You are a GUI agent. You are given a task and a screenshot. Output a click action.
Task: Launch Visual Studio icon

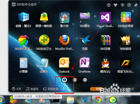tap(105, 17)
